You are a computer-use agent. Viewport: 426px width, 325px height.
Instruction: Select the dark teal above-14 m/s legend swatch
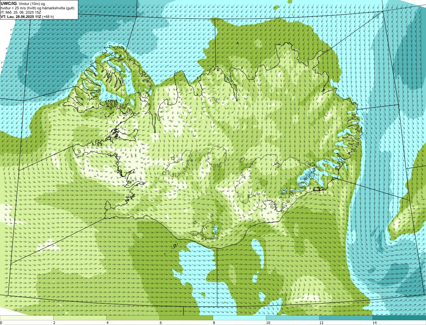(x=399, y=318)
